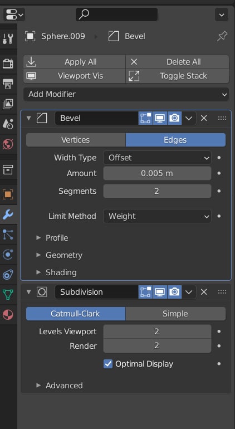Remove the Bevel modifier
Image resolution: width=235 pixels, height=429 pixels.
[204, 118]
